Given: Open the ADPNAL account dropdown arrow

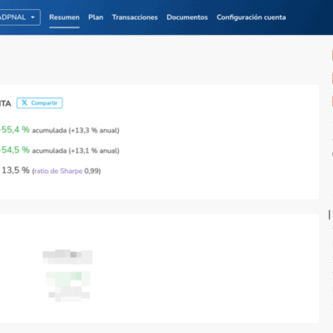Looking at the screenshot, I should coord(32,17).
